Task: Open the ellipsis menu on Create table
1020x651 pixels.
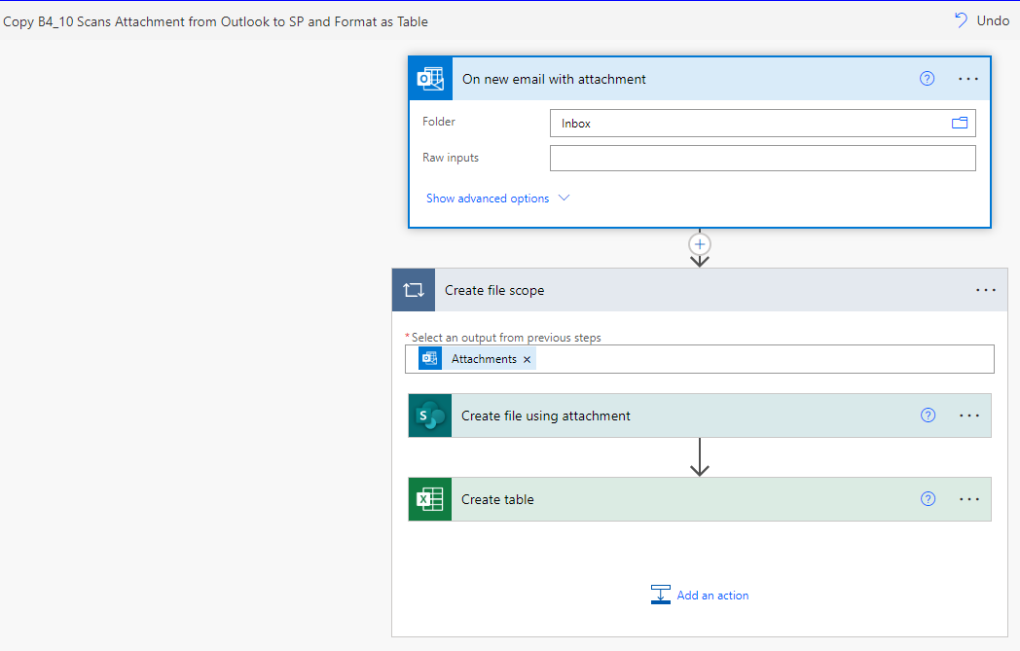Action: 968,498
